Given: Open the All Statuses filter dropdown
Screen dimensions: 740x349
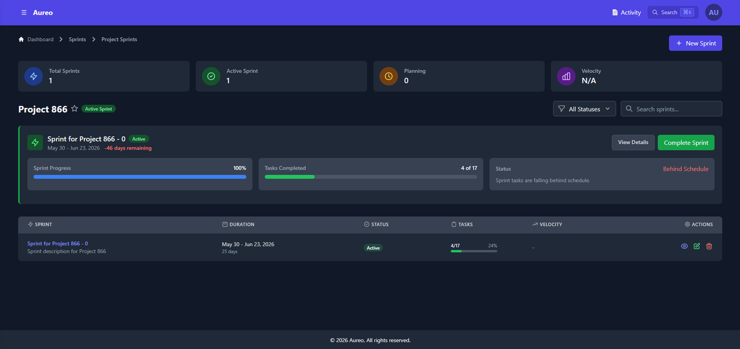Looking at the screenshot, I should [584, 108].
